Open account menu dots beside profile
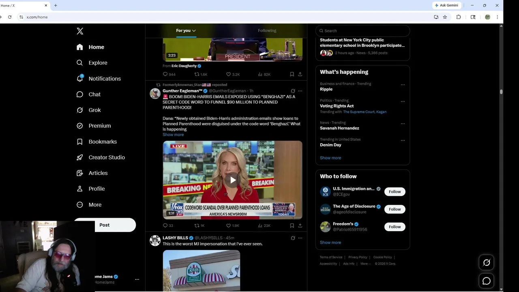The width and height of the screenshot is (519, 292). [x=137, y=279]
